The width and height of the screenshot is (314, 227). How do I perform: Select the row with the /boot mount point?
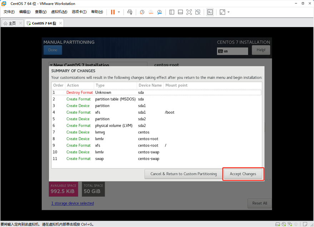pos(156,112)
